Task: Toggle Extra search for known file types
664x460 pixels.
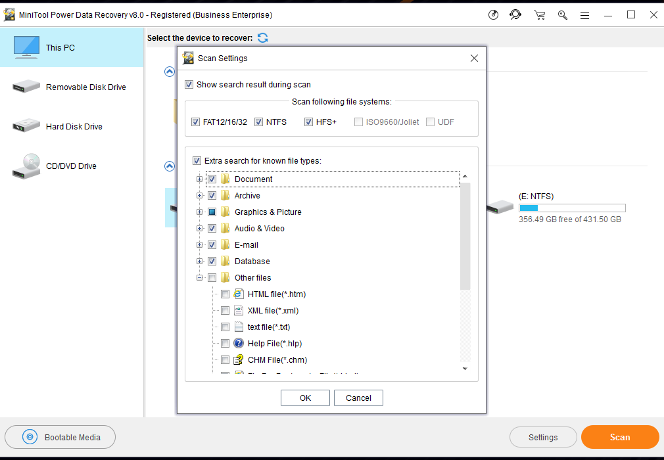Action: [197, 161]
